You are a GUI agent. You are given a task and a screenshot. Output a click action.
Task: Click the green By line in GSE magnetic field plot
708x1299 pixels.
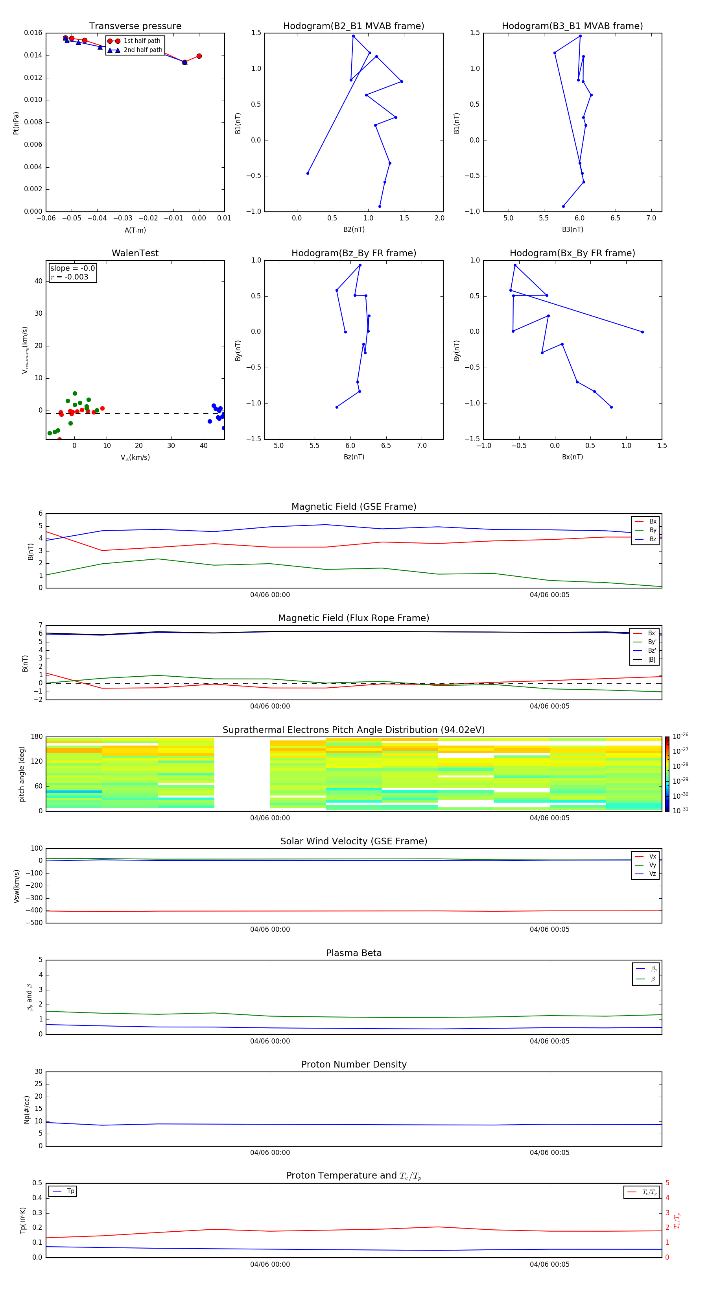[354, 569]
